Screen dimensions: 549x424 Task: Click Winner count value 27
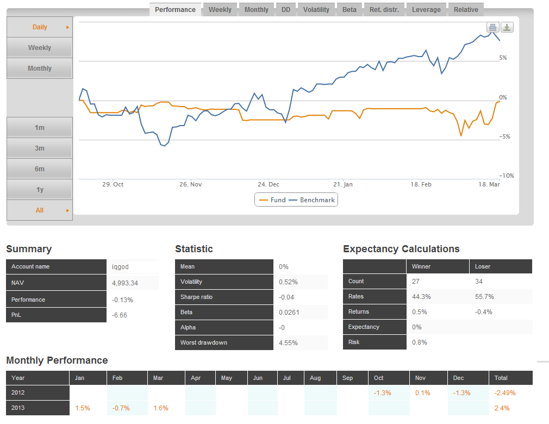pyautogui.click(x=416, y=282)
